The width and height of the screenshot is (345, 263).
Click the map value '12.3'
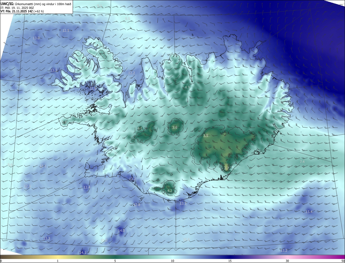27,186
